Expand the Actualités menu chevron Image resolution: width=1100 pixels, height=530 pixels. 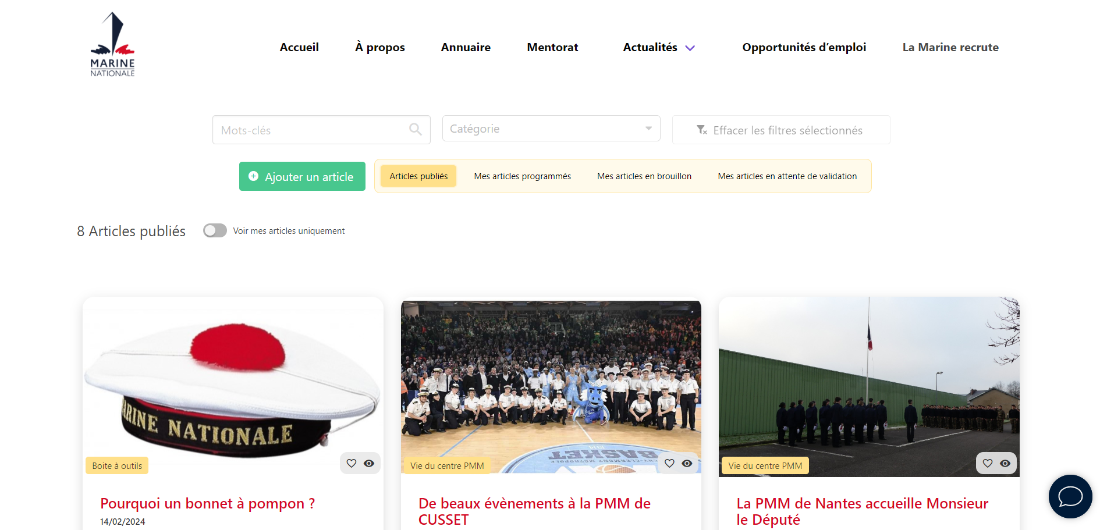coord(690,48)
